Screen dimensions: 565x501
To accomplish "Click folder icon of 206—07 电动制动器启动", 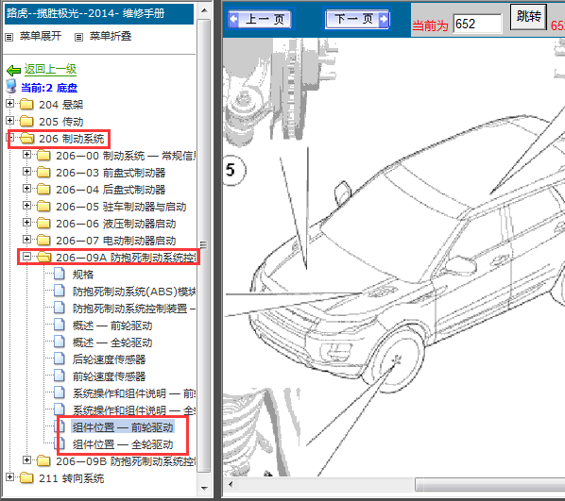I will [43, 240].
